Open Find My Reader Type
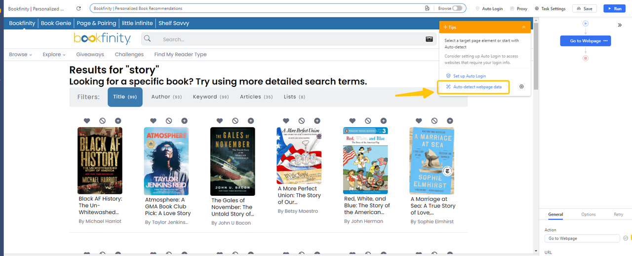This screenshot has height=256, width=632. pyautogui.click(x=180, y=54)
